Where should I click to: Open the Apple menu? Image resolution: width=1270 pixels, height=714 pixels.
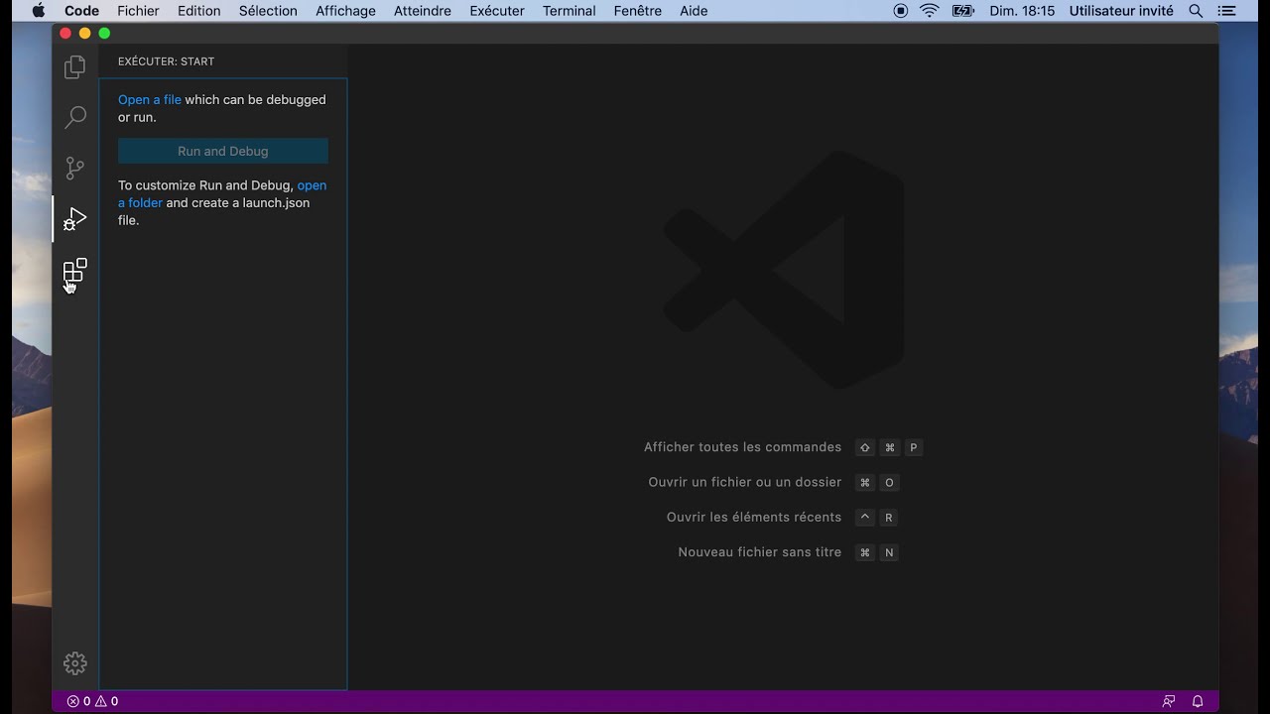(39, 11)
